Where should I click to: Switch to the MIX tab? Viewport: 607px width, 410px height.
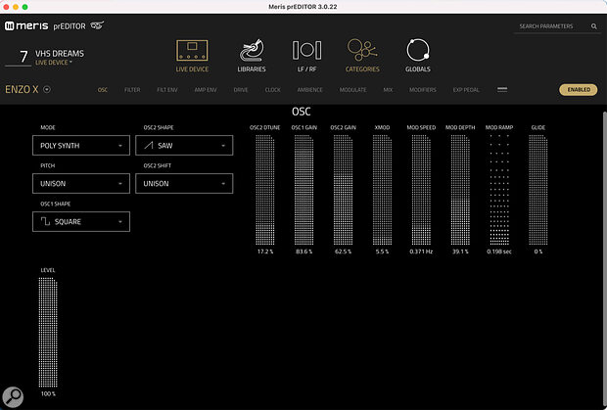pyautogui.click(x=388, y=90)
